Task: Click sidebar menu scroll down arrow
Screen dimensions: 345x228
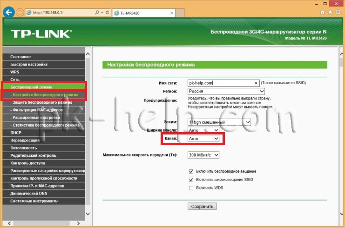Action: tap(88, 214)
